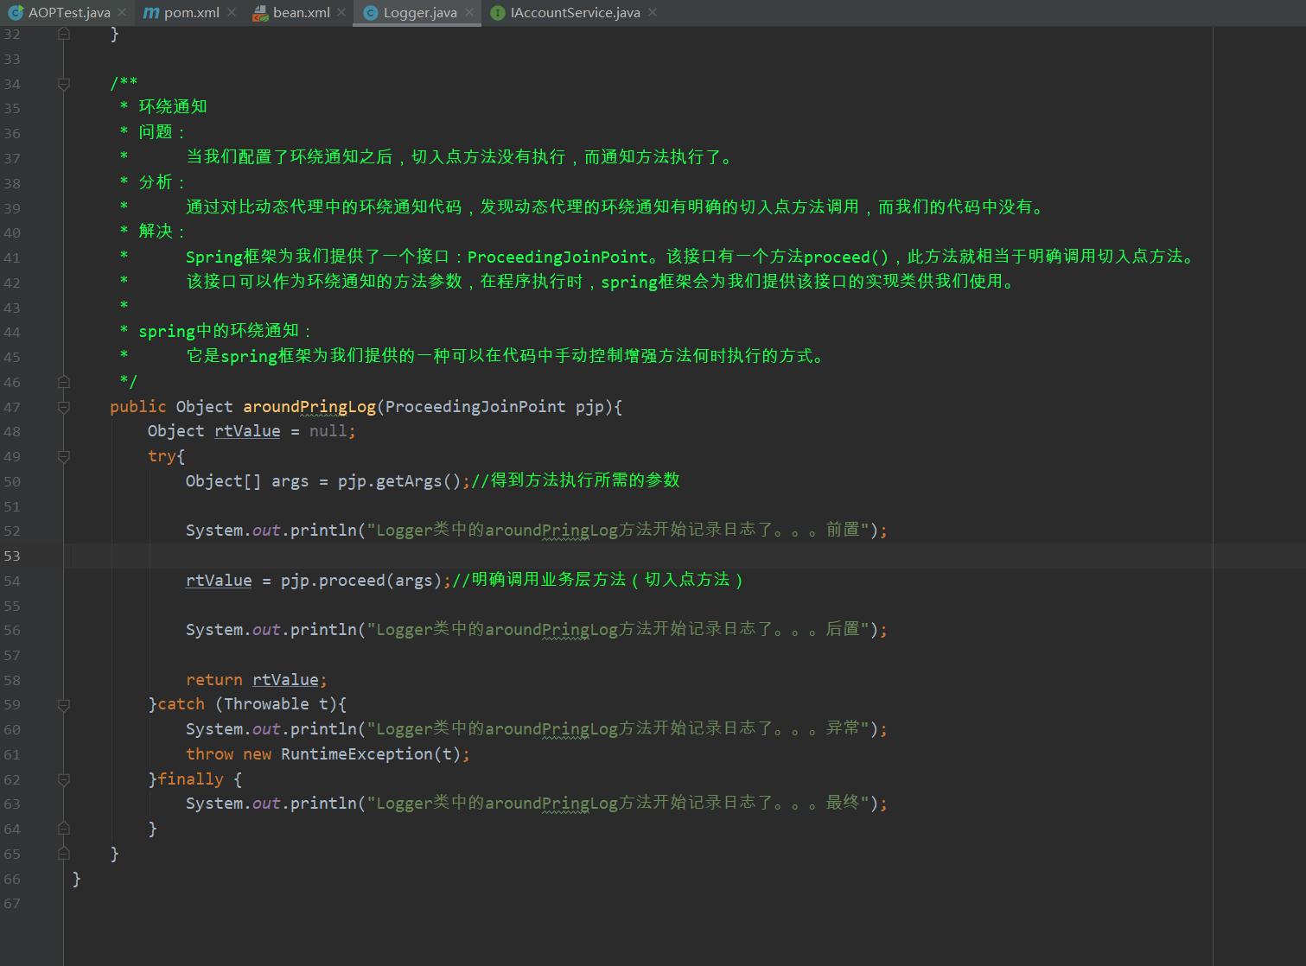Click the comment label 解决 on line 40

pos(156,232)
